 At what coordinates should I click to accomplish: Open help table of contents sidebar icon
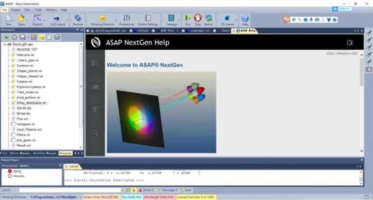95,63
